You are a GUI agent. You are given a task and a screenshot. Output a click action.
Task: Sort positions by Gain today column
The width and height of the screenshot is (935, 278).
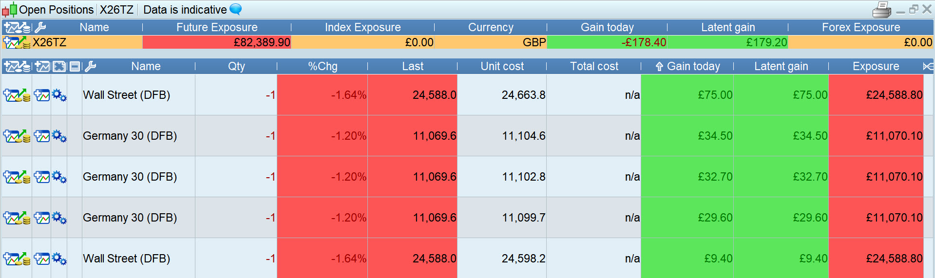click(x=693, y=66)
